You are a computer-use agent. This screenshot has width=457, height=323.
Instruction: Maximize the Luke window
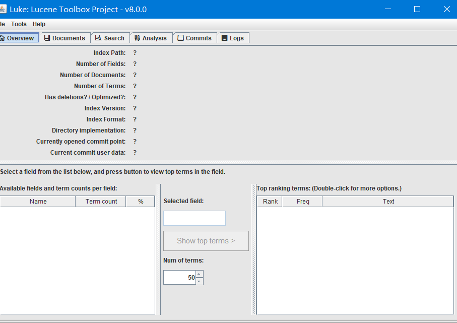[x=417, y=9]
